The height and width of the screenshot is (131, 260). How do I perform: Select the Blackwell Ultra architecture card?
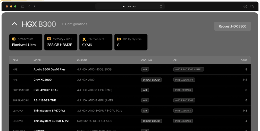(x=26, y=42)
